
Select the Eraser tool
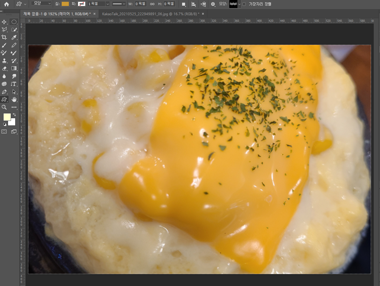[4, 68]
